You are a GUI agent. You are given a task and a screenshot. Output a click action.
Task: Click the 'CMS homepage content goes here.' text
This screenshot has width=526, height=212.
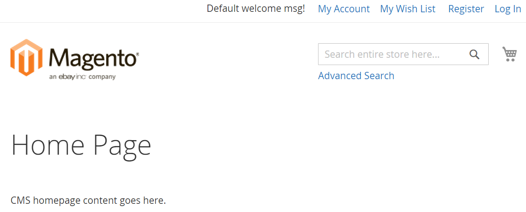tap(88, 200)
